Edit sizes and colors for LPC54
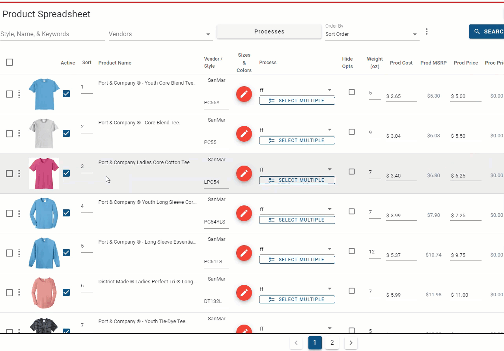The width and height of the screenshot is (504, 351). click(x=244, y=174)
